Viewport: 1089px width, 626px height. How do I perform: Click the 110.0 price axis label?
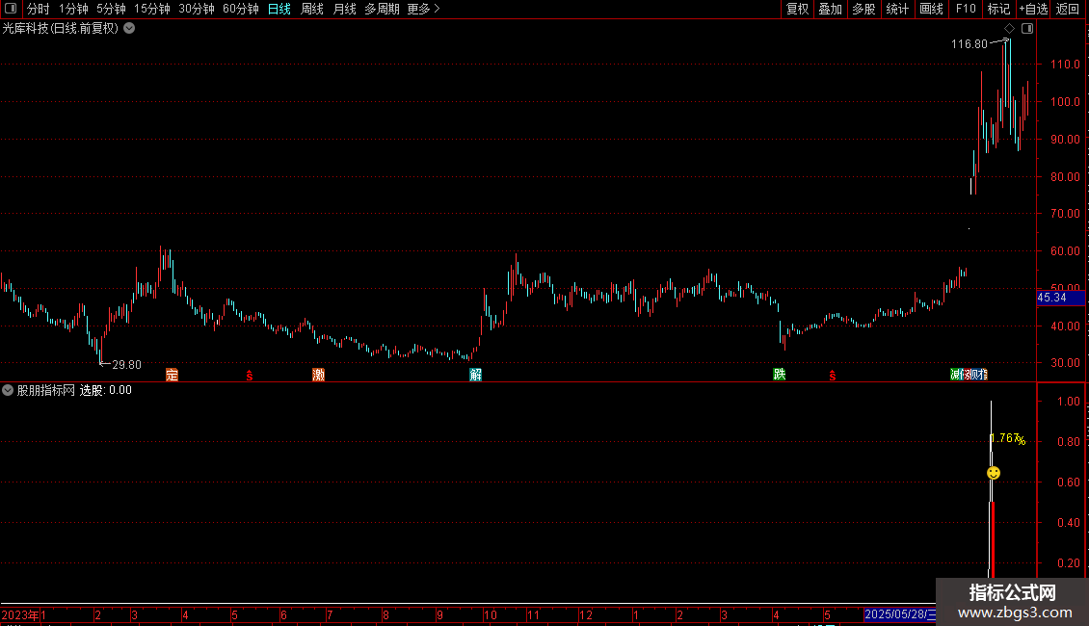tap(1065, 65)
